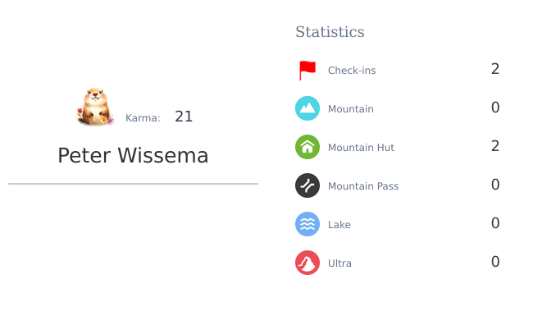Click the marmot avatar image

pyautogui.click(x=95, y=108)
